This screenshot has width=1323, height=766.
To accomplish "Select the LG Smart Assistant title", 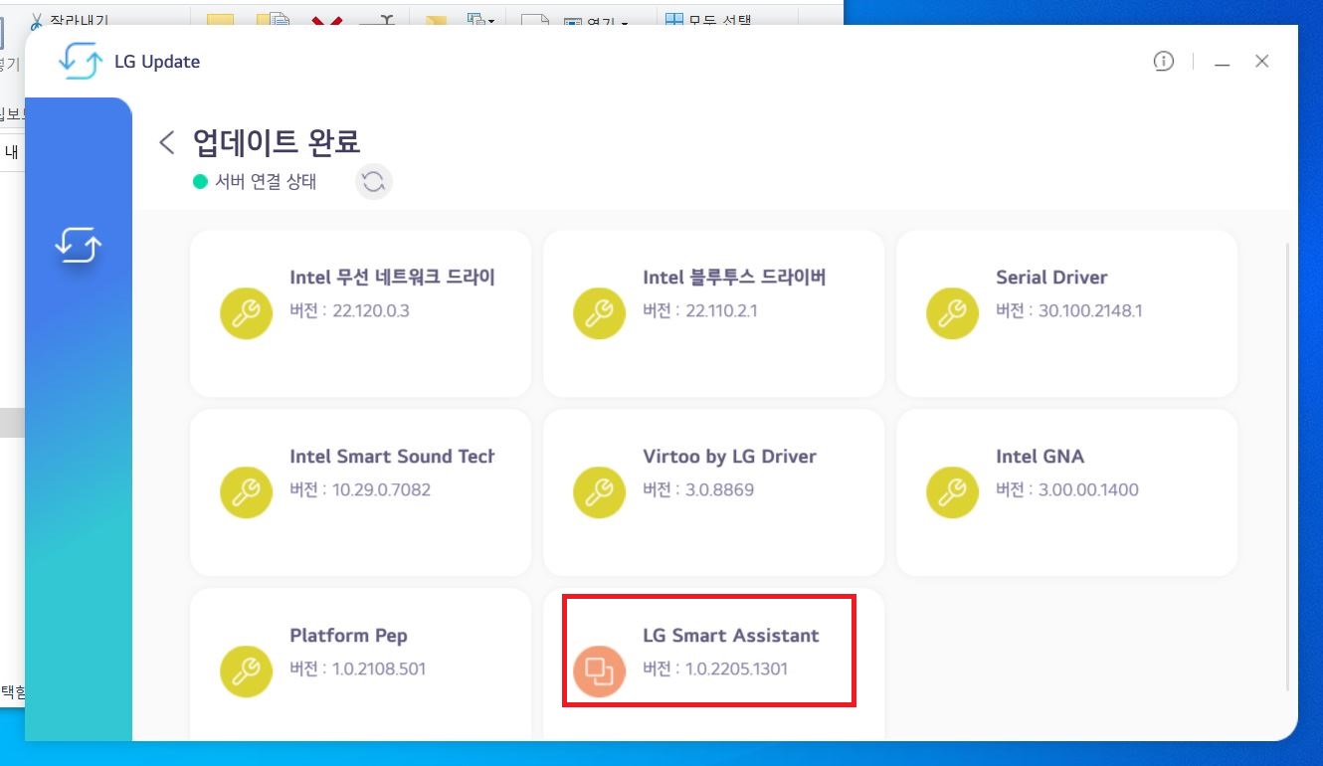I will tap(731, 636).
